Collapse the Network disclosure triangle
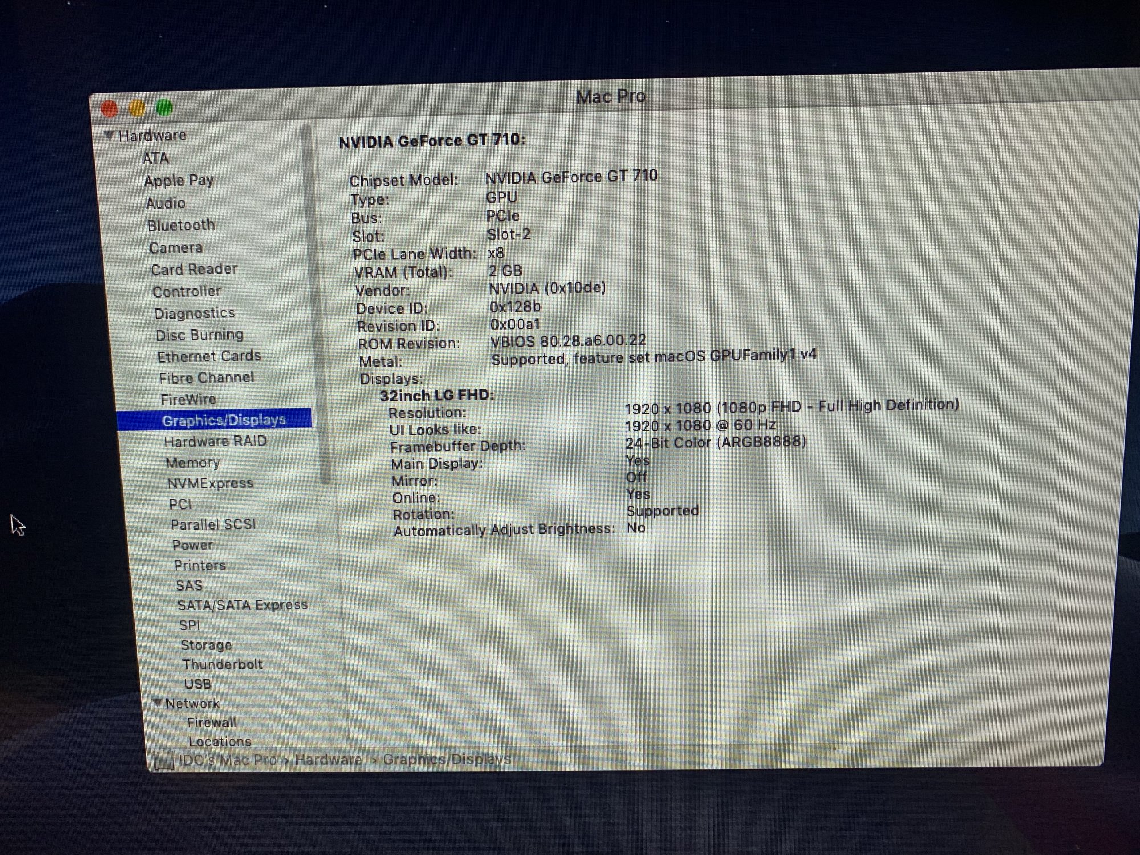 [157, 703]
